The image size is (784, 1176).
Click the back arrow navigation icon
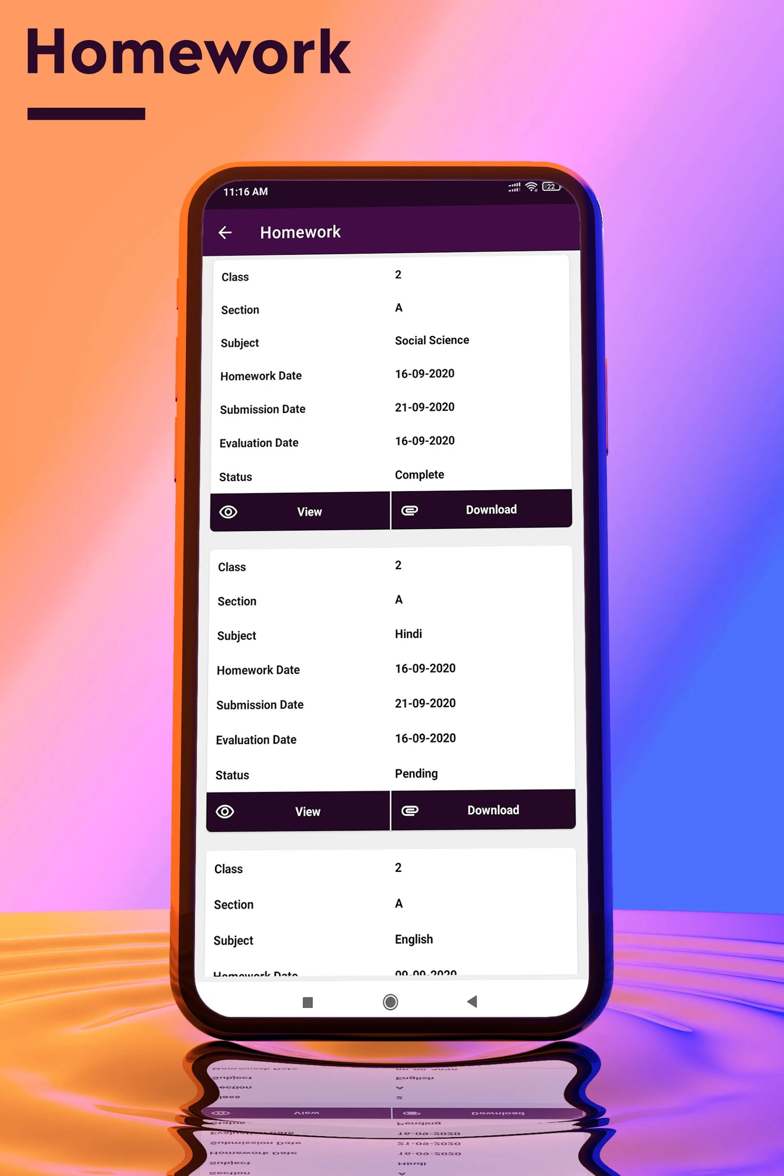pos(226,231)
